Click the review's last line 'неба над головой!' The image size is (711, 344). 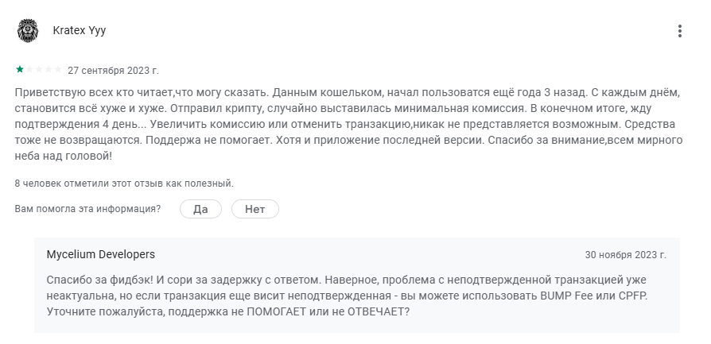(64, 156)
